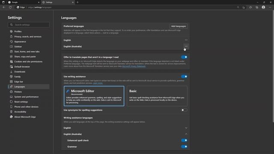Switch to the Settings tab
The image size is (274, 154).
[58, 2]
